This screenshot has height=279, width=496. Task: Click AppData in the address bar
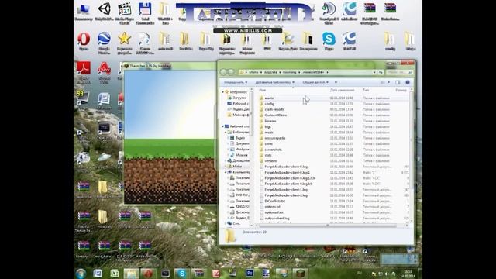coord(270,72)
